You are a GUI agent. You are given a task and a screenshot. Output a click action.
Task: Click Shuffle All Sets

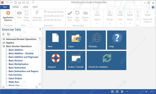click(x=53, y=20)
